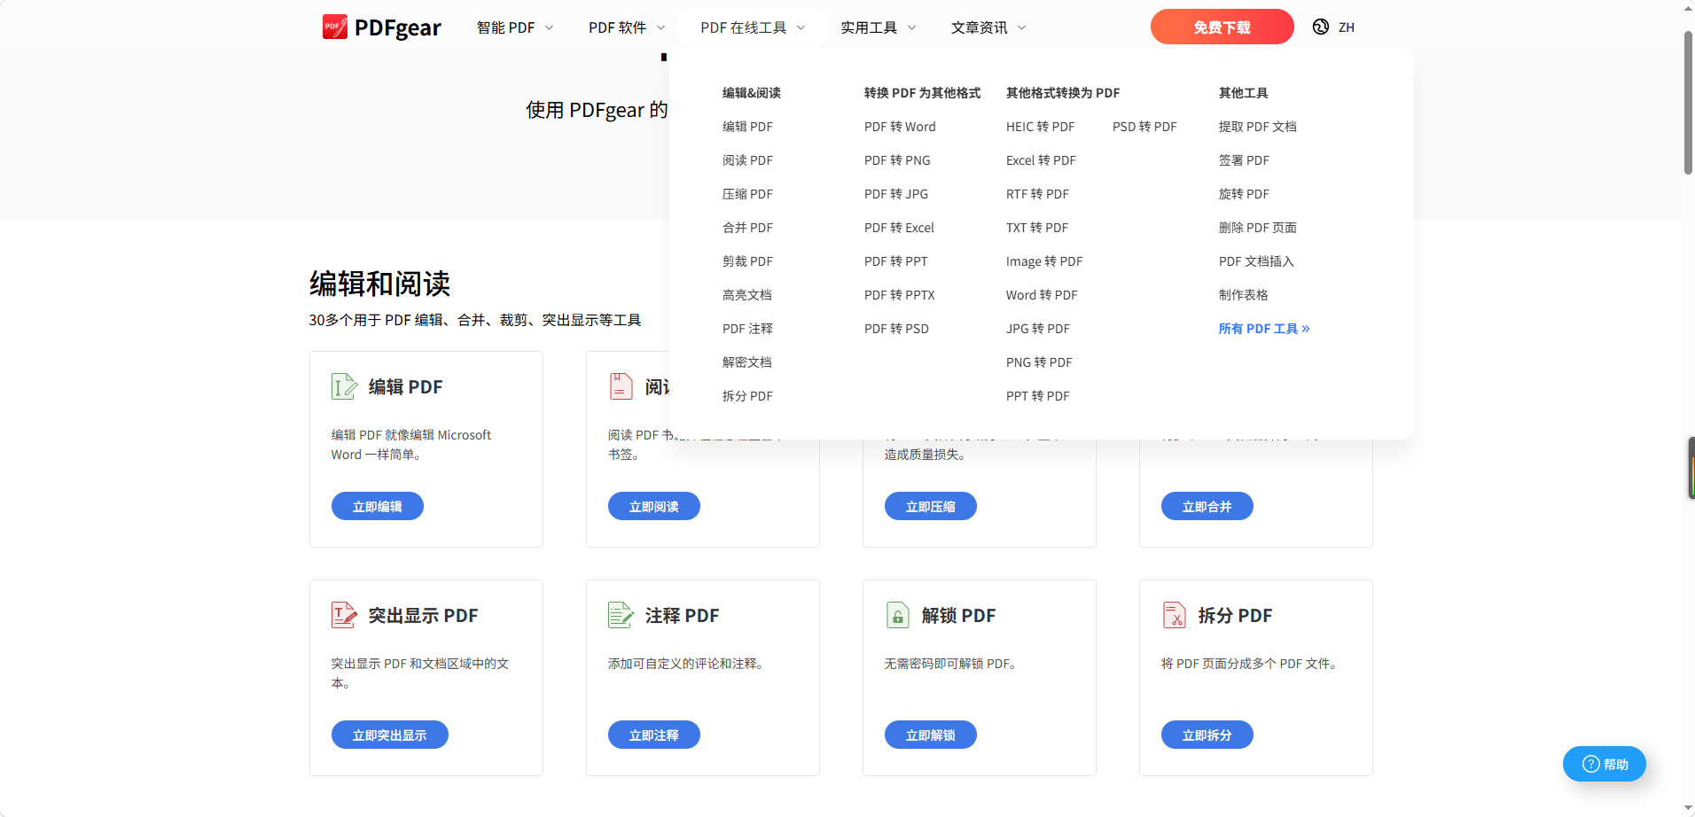Expand the PDF 软件 dropdown menu
1695x817 pixels.
point(627,27)
